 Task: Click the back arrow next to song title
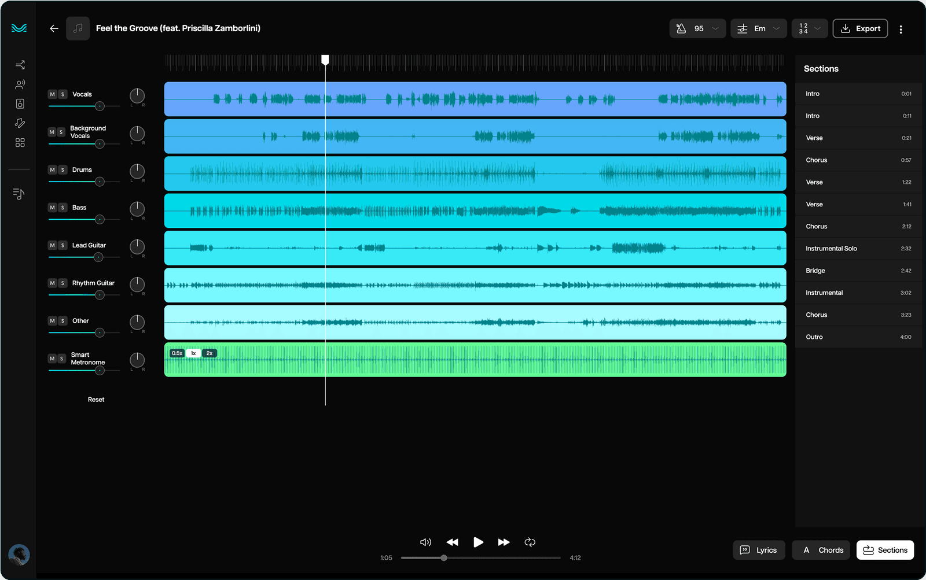(x=54, y=28)
